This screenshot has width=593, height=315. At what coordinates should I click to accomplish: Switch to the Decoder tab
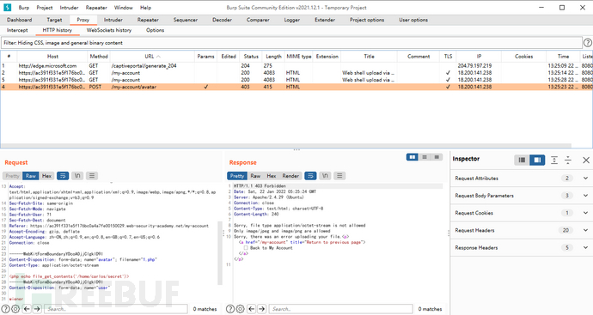click(222, 20)
